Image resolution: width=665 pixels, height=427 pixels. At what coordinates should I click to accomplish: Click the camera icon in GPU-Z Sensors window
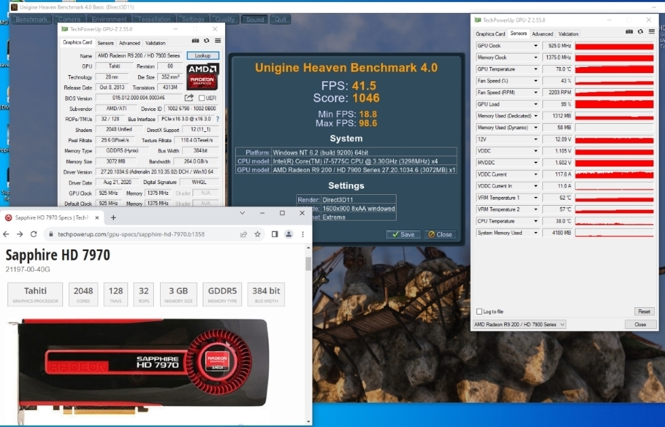tap(629, 32)
